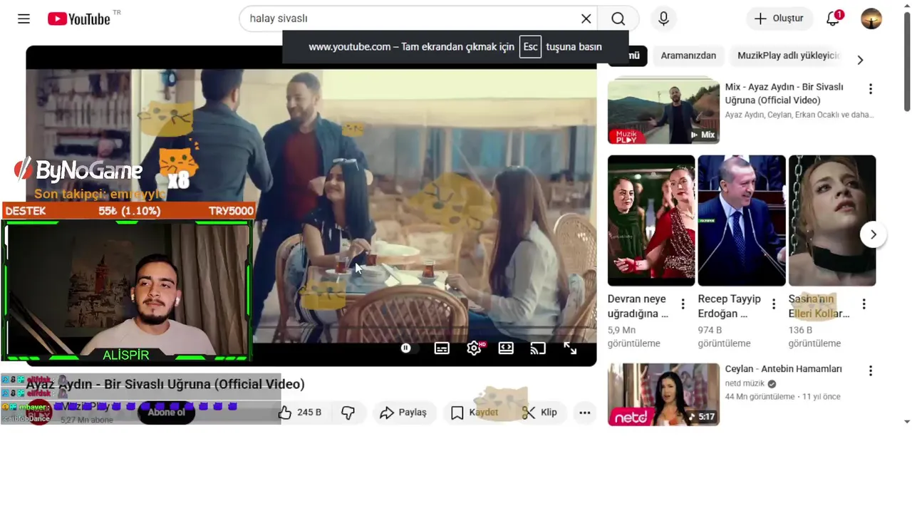Toggle subtitles in video player
Viewport: 912px width, 513px height.
442,348
